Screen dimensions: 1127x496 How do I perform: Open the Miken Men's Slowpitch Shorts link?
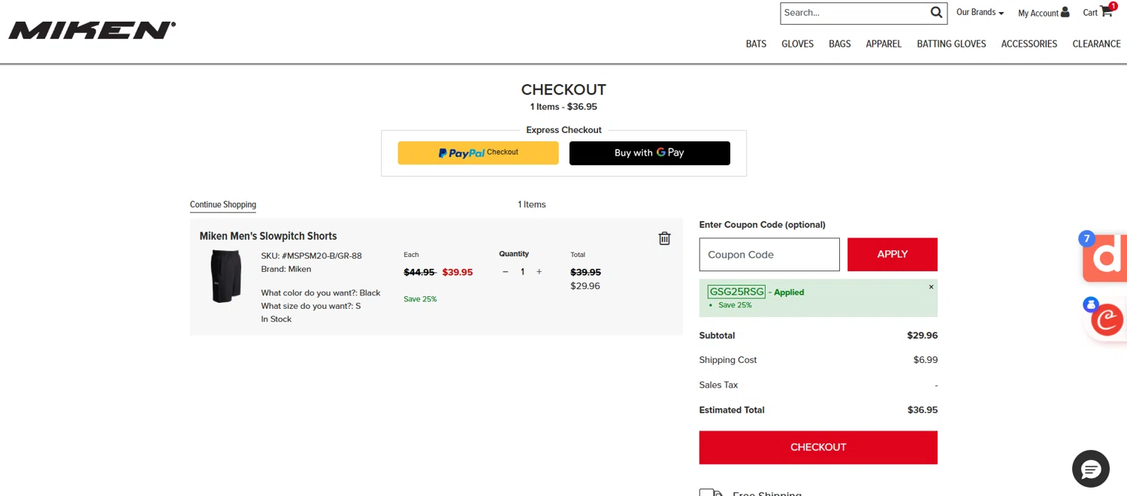click(268, 236)
